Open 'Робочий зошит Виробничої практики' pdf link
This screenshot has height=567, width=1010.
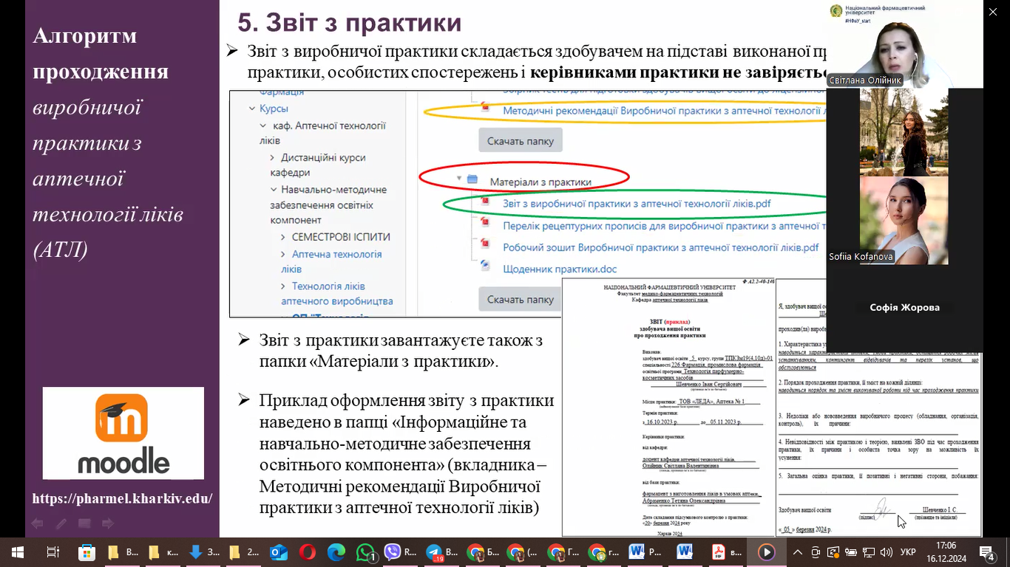661,247
